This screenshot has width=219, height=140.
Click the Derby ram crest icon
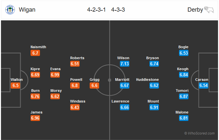click(208, 9)
